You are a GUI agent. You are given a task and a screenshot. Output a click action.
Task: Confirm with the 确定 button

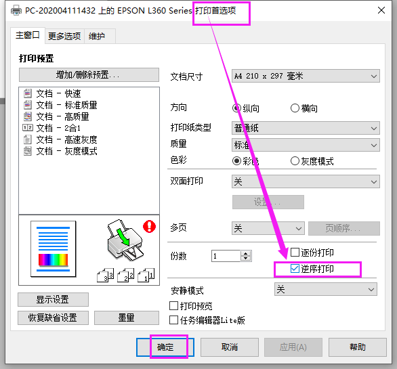(165, 347)
